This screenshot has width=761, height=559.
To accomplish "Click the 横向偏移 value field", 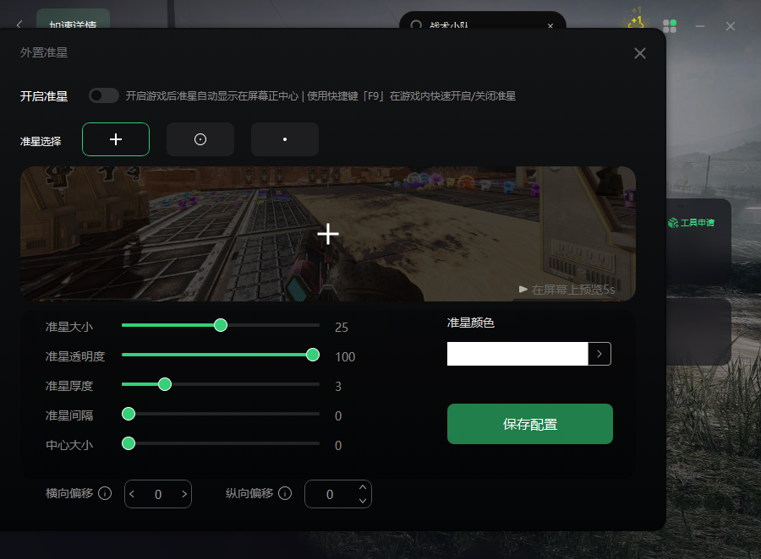I will (x=158, y=494).
